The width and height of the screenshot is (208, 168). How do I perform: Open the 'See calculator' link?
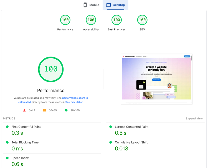pyautogui.click(x=74, y=102)
